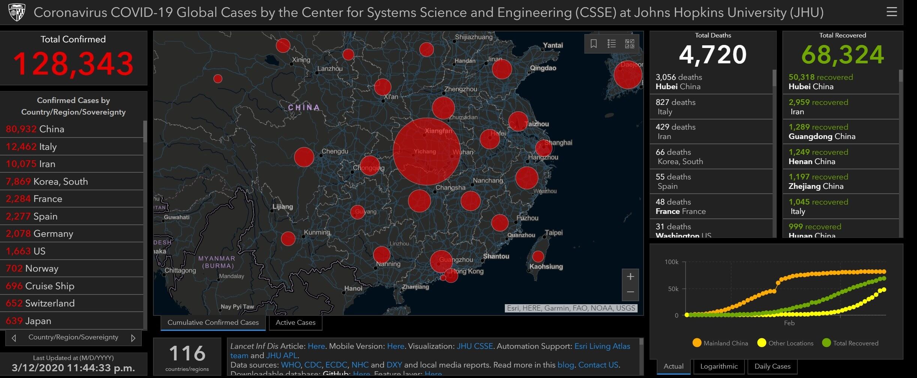Switch to the Daily Cases tab
The height and width of the screenshot is (378, 917).
(772, 366)
